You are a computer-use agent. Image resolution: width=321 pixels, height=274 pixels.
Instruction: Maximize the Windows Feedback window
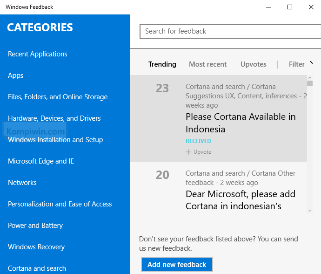[290, 7]
